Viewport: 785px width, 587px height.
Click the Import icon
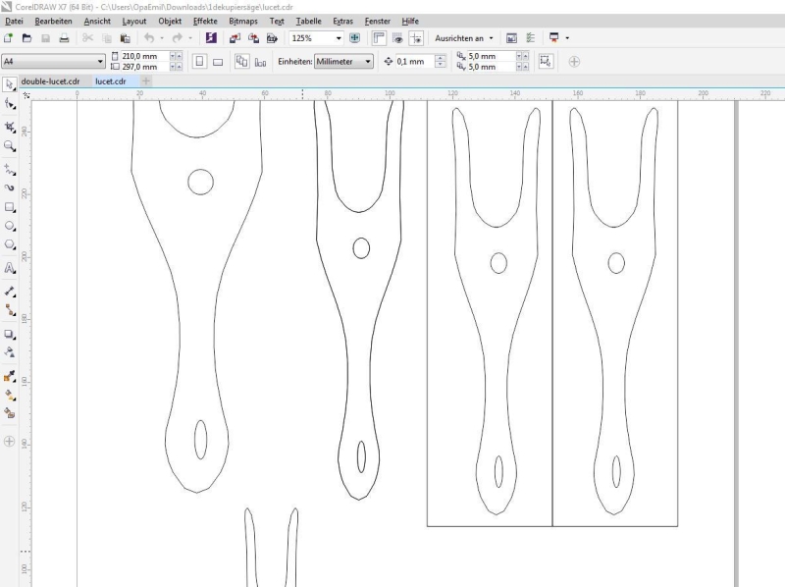click(235, 38)
